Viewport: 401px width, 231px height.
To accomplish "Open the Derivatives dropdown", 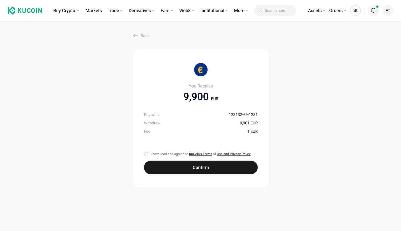I will pos(141,11).
